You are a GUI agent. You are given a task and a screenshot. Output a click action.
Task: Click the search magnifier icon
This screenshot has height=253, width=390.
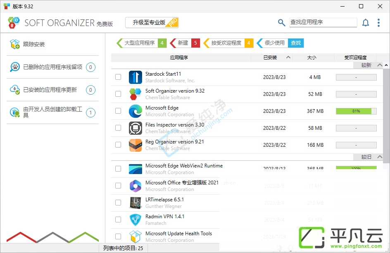coord(281,23)
